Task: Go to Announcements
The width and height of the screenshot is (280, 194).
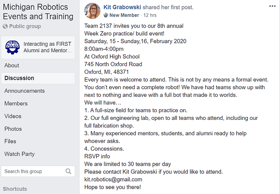Action: click(x=24, y=91)
